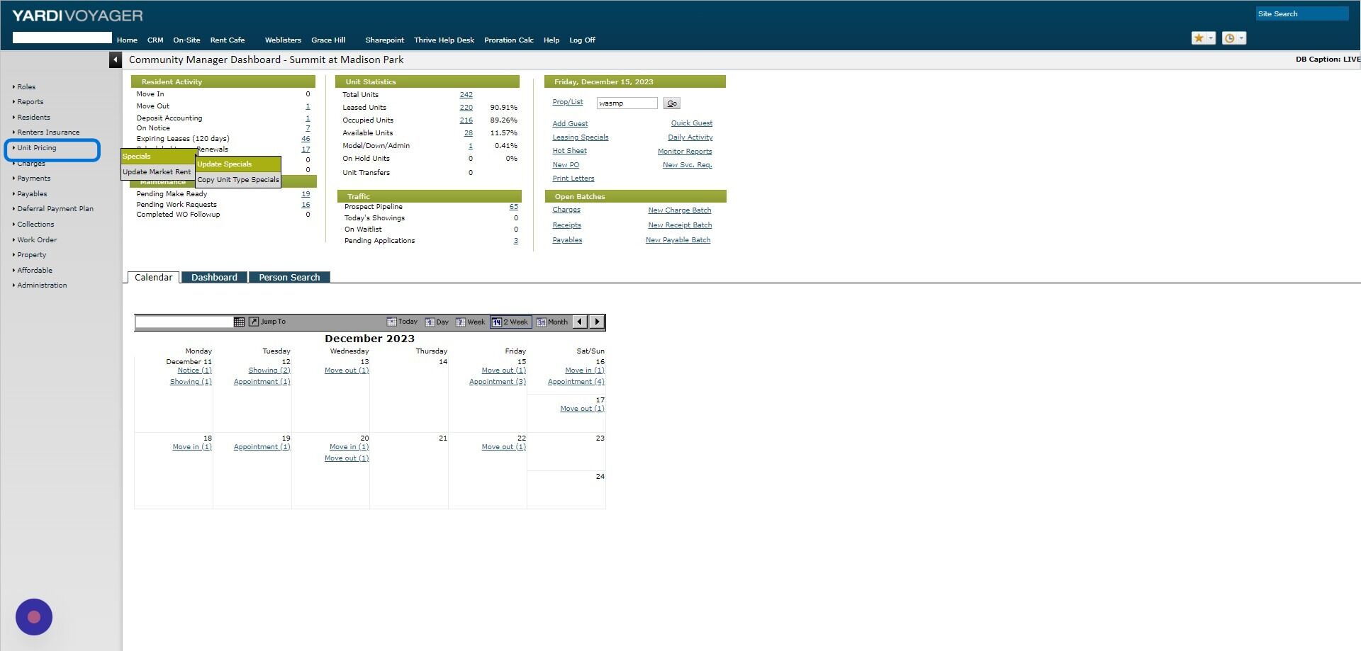1361x651 pixels.
Task: Expand the Reports section in the sidebar
Action: [30, 101]
